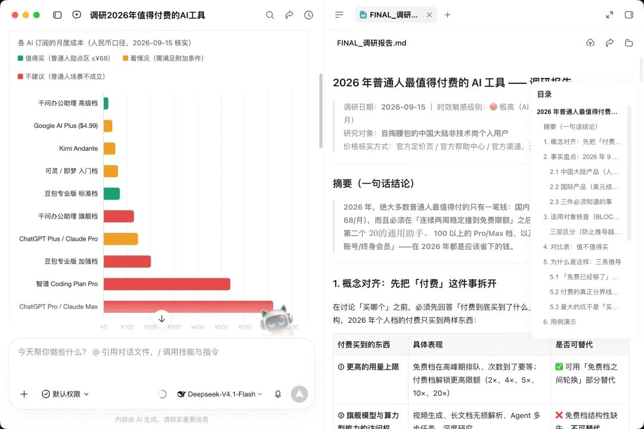Open 默认权限 permission dropdown

pyautogui.click(x=66, y=394)
